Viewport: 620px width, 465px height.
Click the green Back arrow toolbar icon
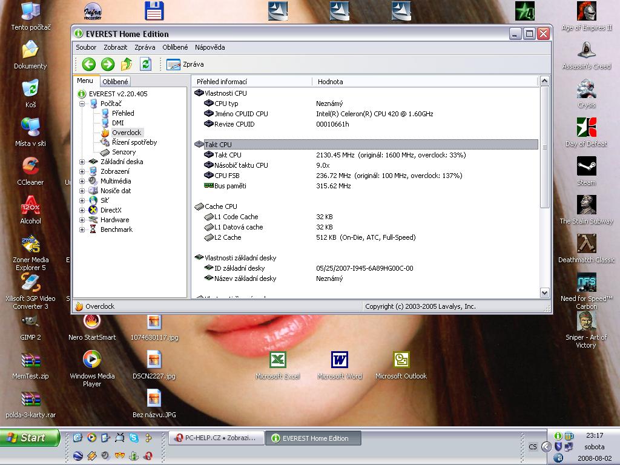tap(89, 64)
